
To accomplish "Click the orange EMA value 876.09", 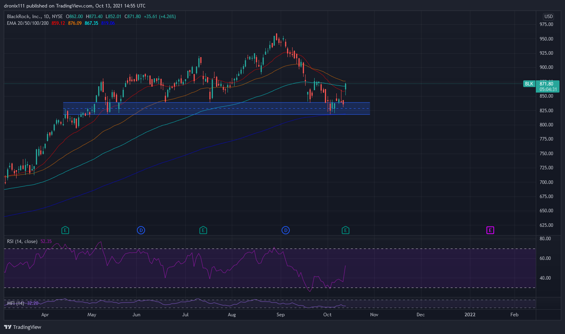I will tap(75, 23).
